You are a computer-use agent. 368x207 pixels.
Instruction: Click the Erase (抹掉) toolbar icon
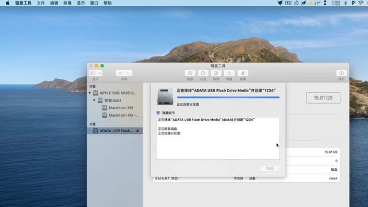tap(216, 73)
